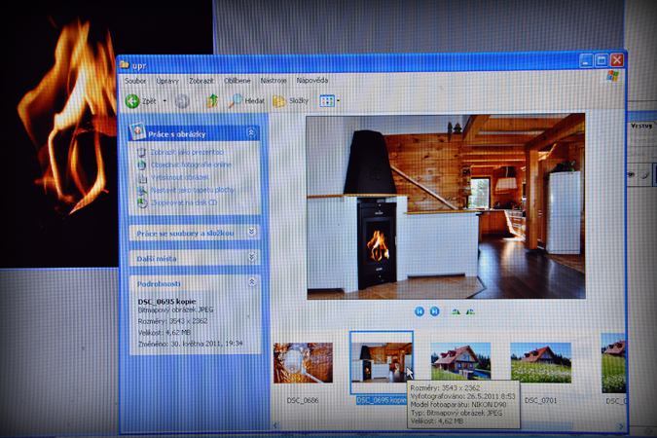Click the Práce s obrázky header icon

(x=137, y=131)
